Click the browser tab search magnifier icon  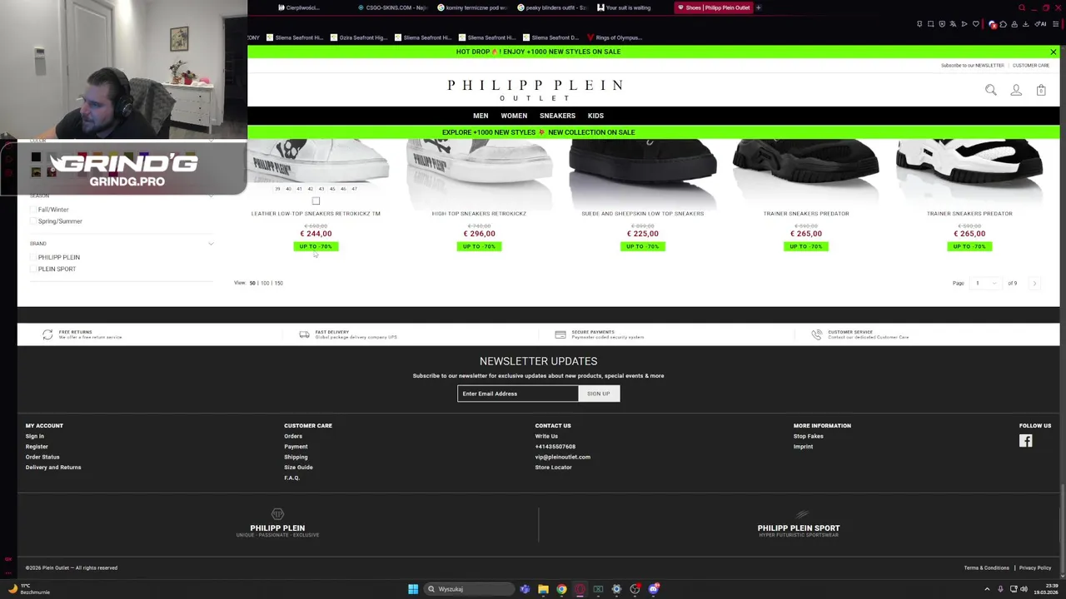point(1022,7)
